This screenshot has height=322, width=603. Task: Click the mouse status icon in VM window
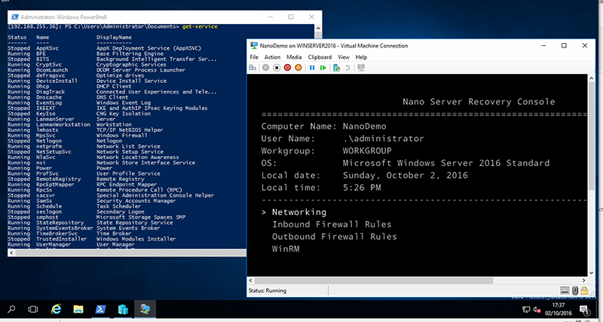click(575, 290)
